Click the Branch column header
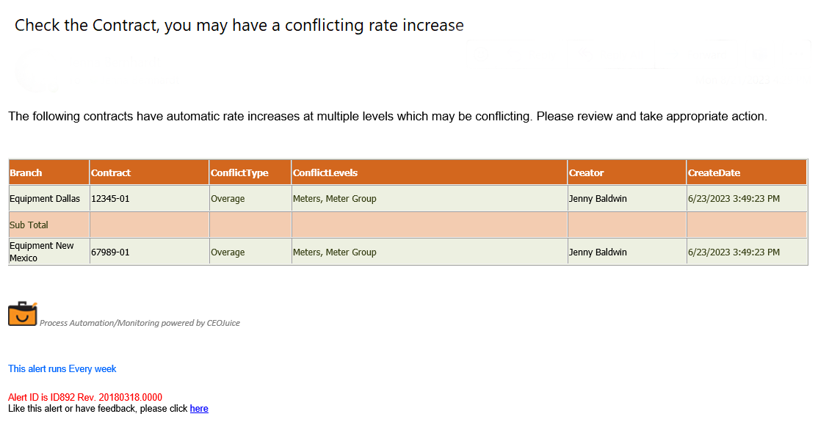The image size is (818, 422). coord(26,173)
